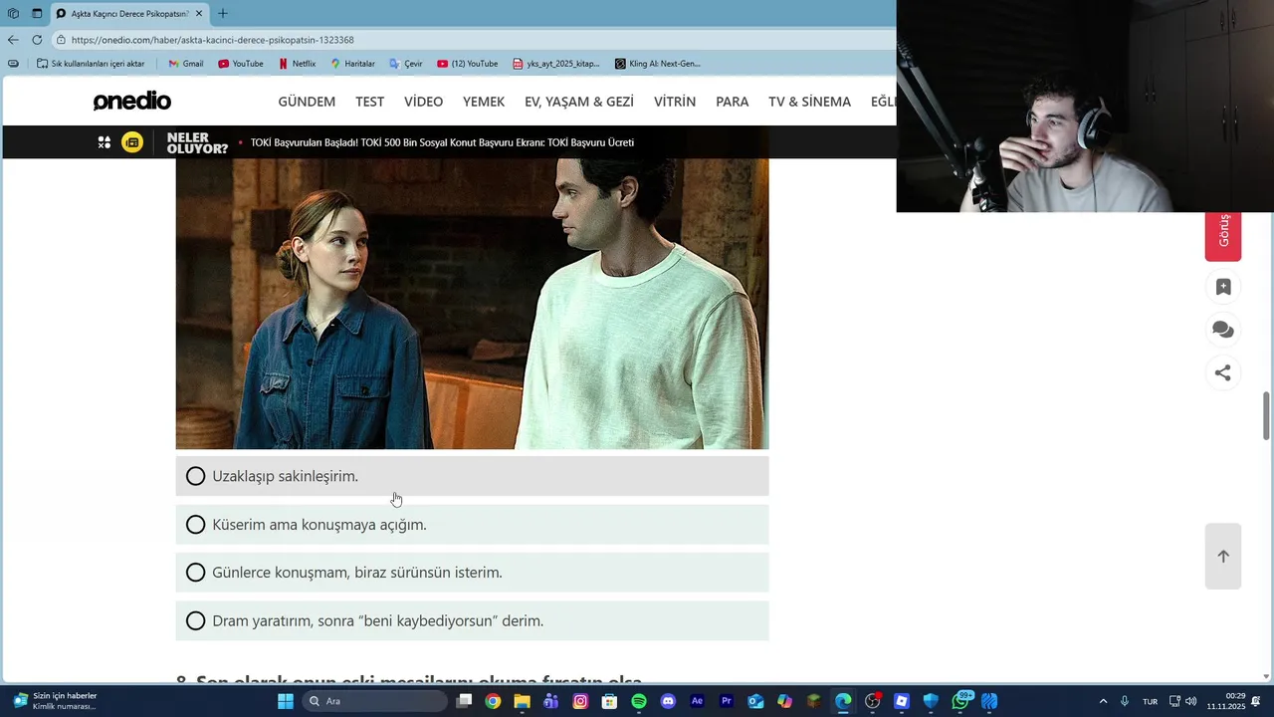The image size is (1274, 717).
Task: Go to the VİDEO section
Action: (x=423, y=102)
